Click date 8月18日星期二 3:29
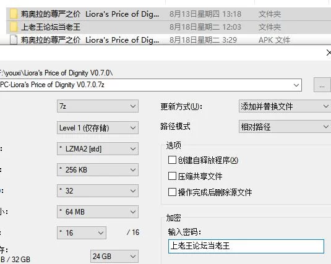The width and height of the screenshot is (331, 264). click(x=203, y=40)
